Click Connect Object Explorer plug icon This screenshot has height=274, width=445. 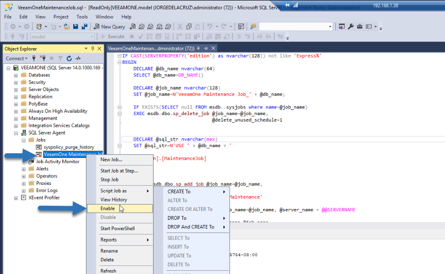34,58
